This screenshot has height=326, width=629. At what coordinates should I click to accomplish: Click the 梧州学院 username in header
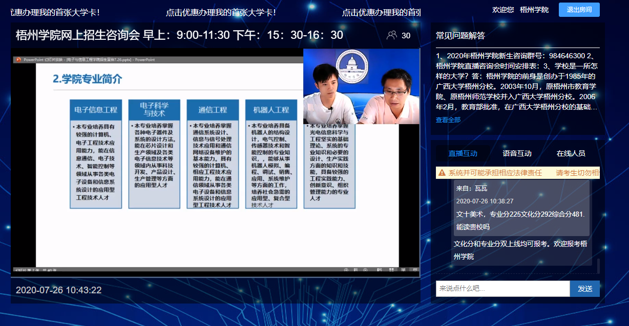(534, 10)
